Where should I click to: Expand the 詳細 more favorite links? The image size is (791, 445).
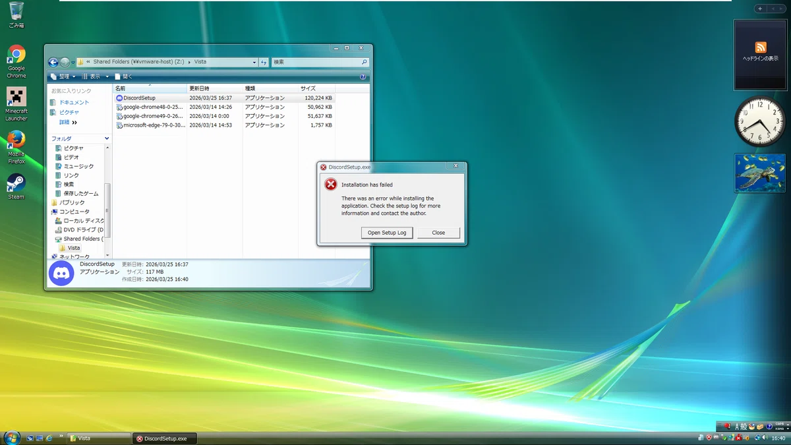(68, 122)
